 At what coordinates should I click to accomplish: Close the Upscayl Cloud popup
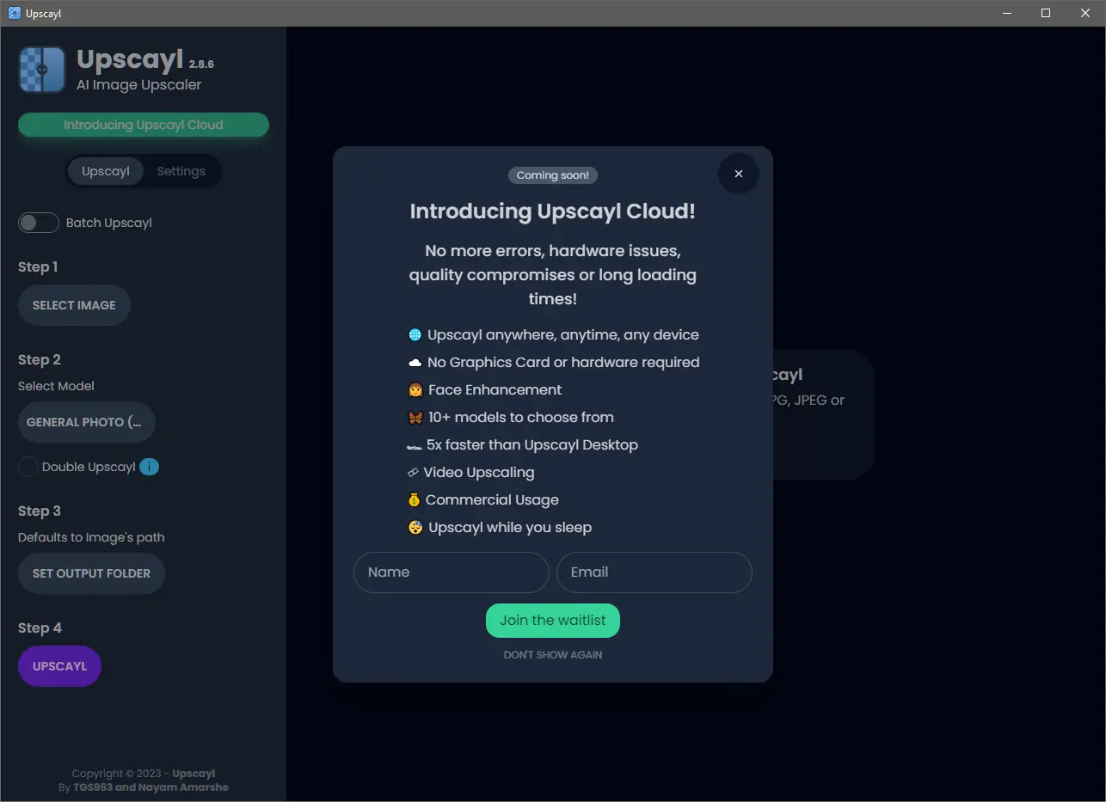(738, 174)
